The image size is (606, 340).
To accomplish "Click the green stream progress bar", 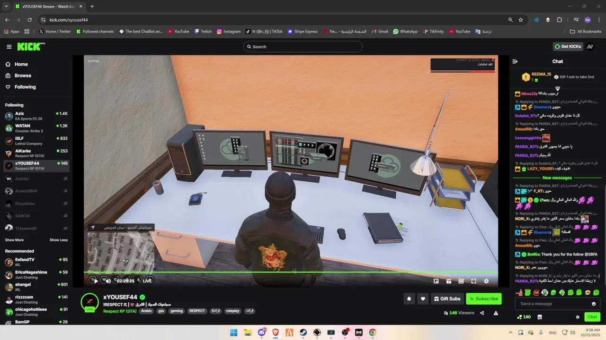I will point(291,272).
